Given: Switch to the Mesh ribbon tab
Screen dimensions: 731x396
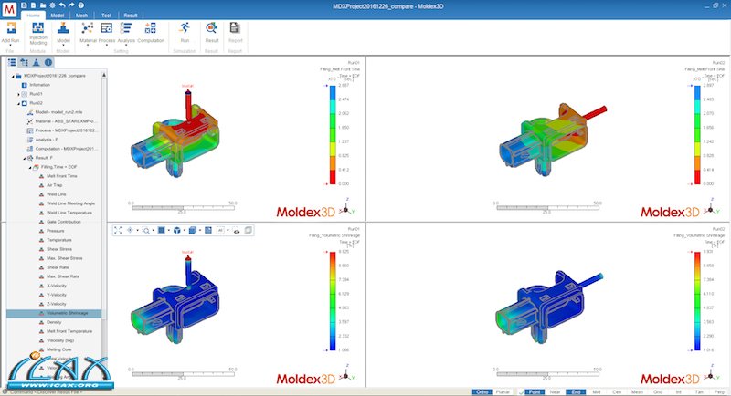Looking at the screenshot, I should [82, 16].
